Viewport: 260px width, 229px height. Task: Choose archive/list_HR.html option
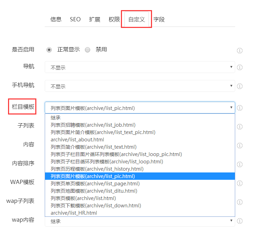point(74,213)
